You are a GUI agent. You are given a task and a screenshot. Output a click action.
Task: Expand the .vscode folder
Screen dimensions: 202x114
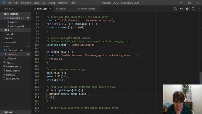(15, 34)
